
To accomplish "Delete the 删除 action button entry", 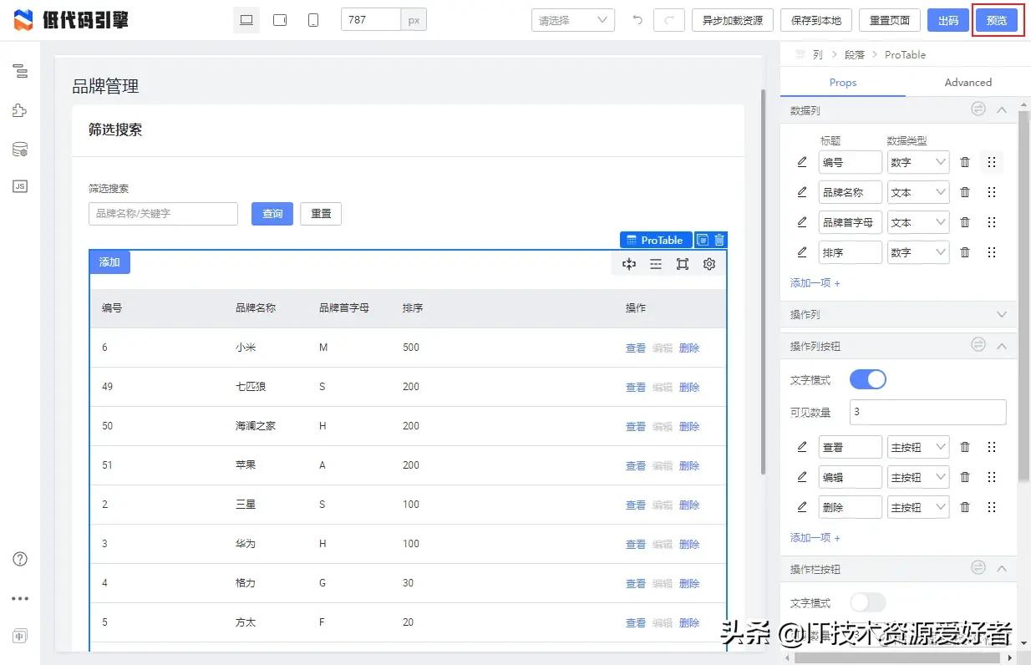I will click(965, 507).
